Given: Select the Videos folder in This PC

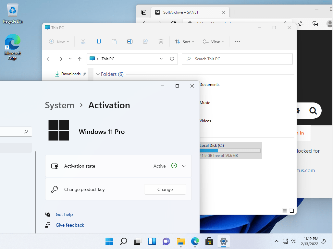Looking at the screenshot, I should click(x=205, y=121).
